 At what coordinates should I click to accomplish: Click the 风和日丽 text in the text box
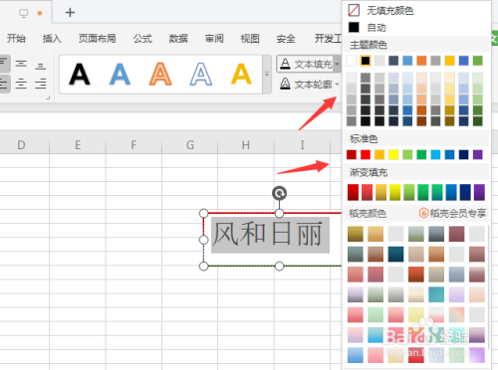(267, 234)
